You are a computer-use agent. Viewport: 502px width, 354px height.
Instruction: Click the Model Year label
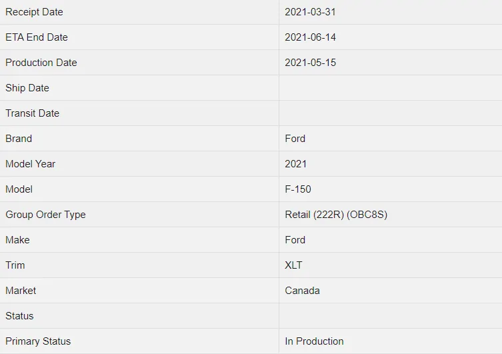31,164
